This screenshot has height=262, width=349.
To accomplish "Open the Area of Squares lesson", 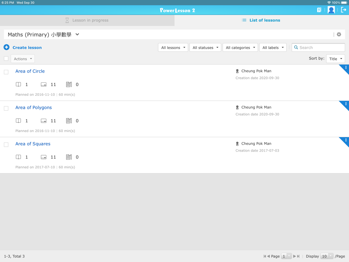I will [x=33, y=144].
